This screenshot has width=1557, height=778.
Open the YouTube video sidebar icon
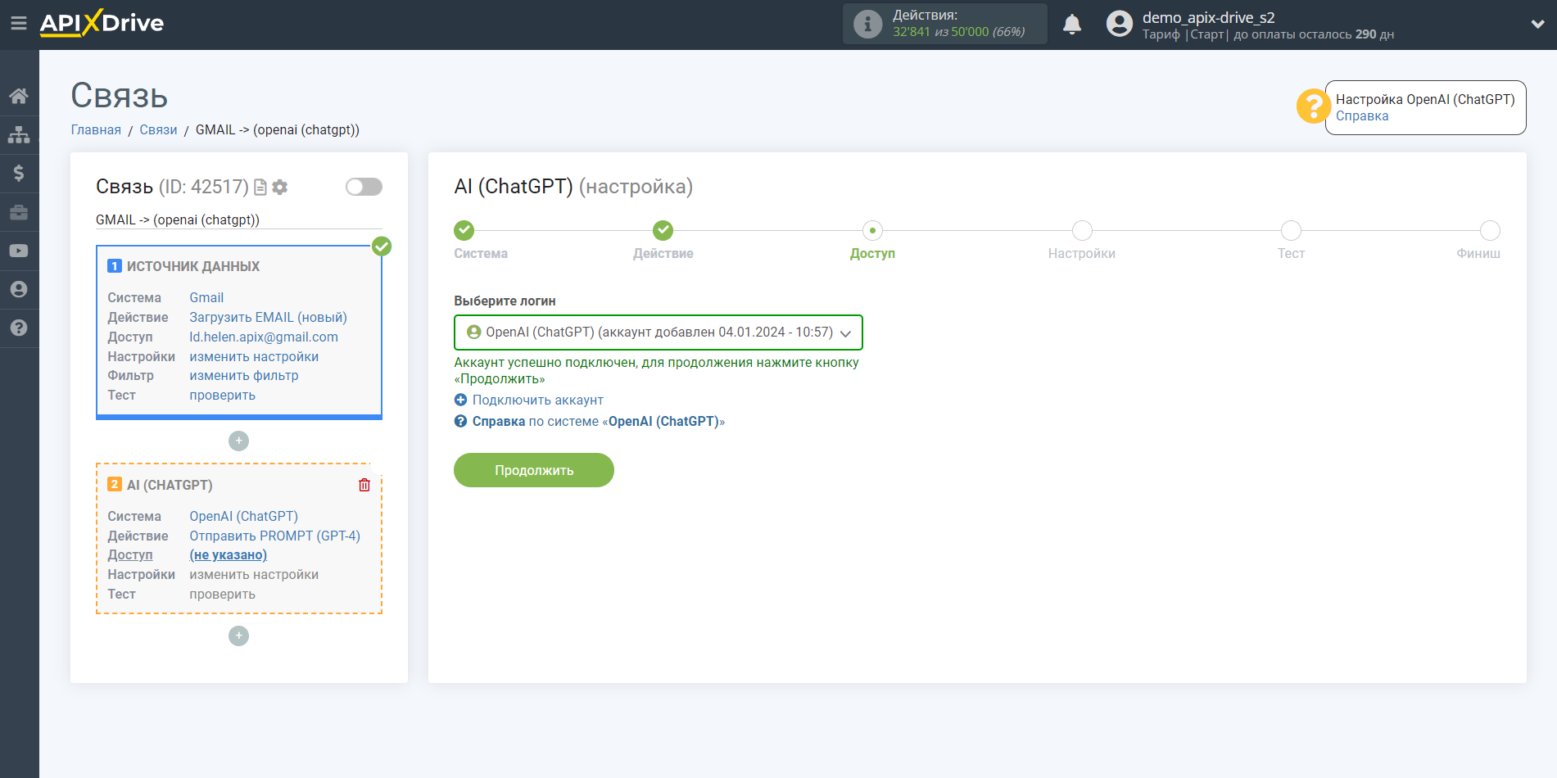pos(19,251)
